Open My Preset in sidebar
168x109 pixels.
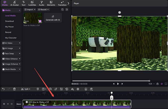9,27
